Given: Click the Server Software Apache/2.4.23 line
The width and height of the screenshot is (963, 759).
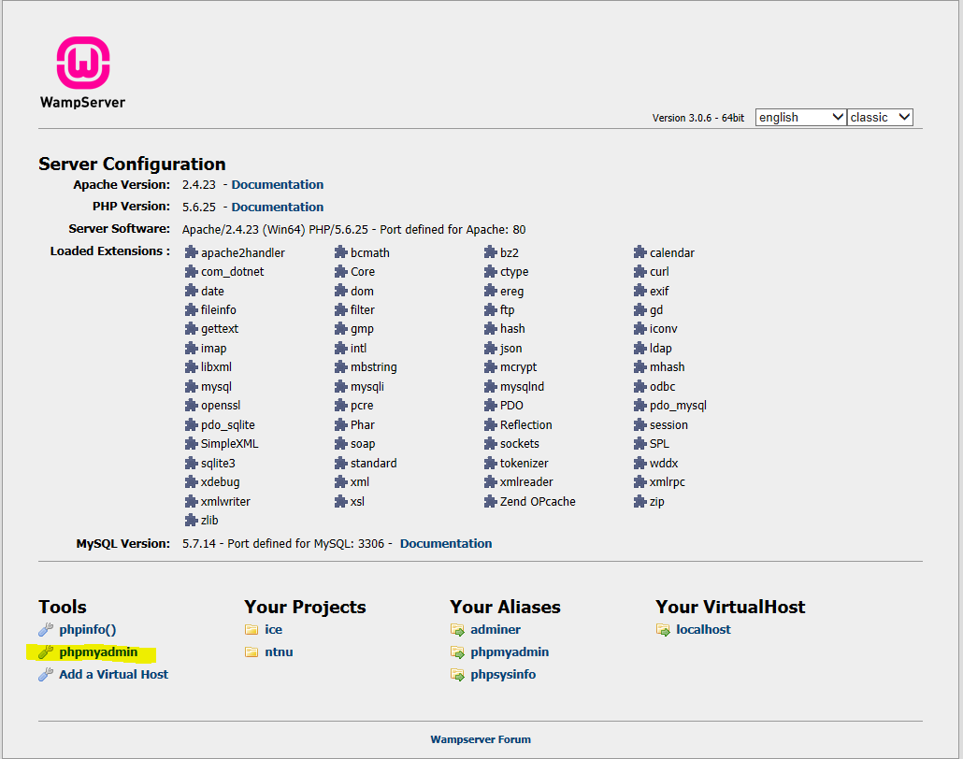Looking at the screenshot, I should click(x=353, y=230).
